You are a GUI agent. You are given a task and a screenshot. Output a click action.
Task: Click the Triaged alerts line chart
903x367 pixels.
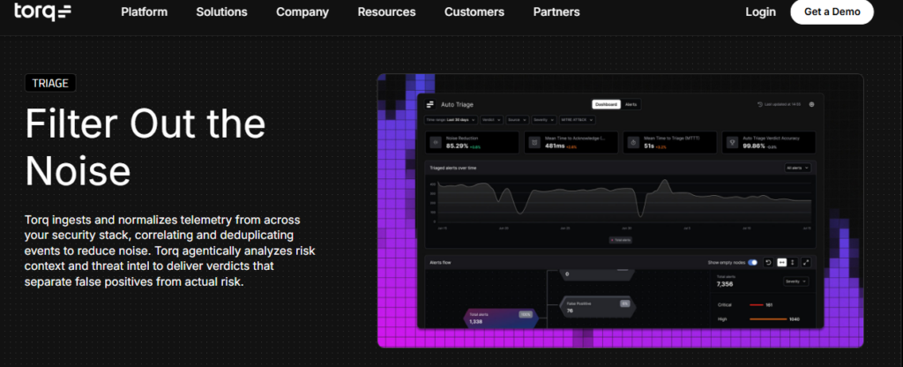click(x=625, y=200)
